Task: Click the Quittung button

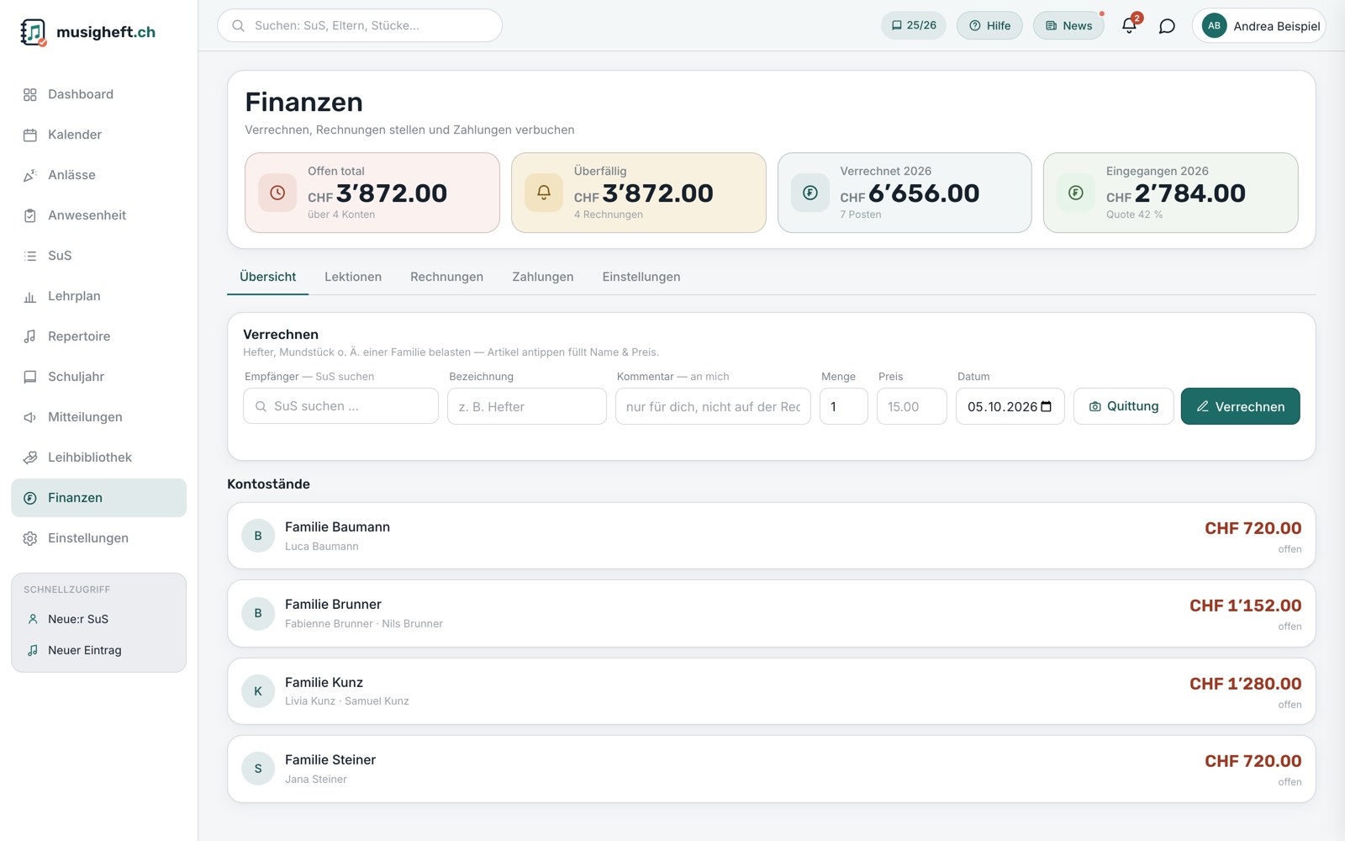Action: click(1123, 406)
